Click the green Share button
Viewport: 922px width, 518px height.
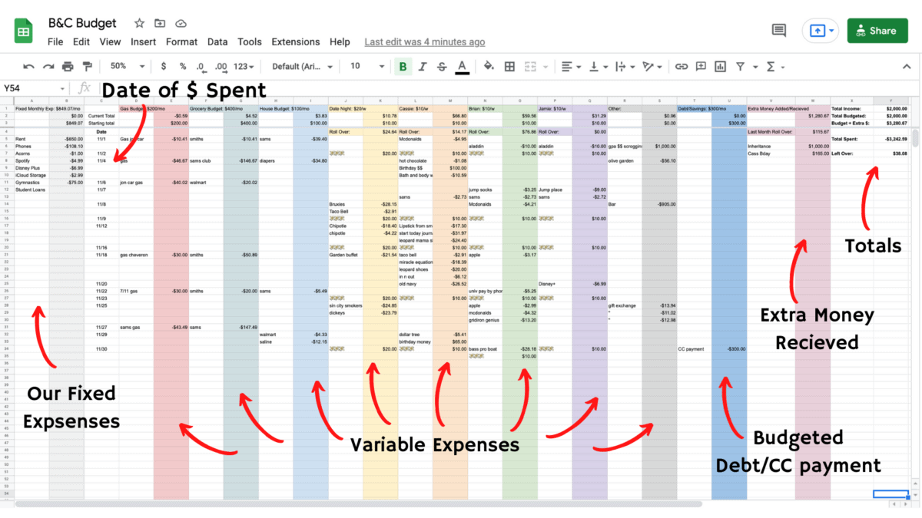[877, 30]
